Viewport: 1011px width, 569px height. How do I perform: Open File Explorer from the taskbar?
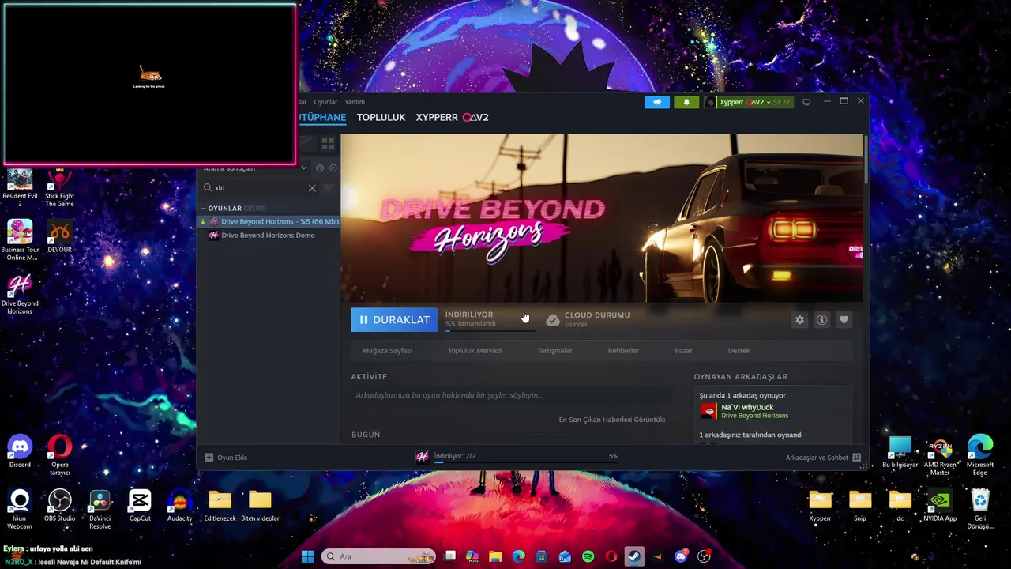[495, 556]
